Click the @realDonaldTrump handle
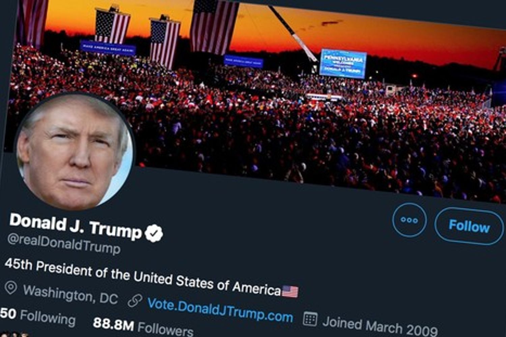 tap(64, 244)
